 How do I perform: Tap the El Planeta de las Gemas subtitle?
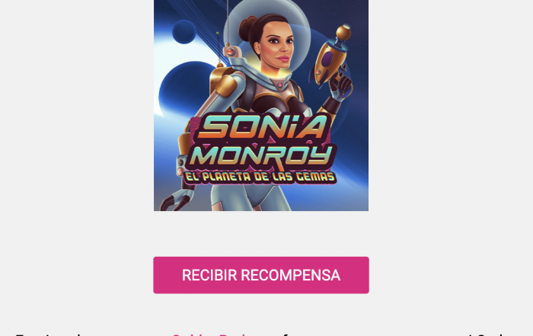[x=260, y=178]
